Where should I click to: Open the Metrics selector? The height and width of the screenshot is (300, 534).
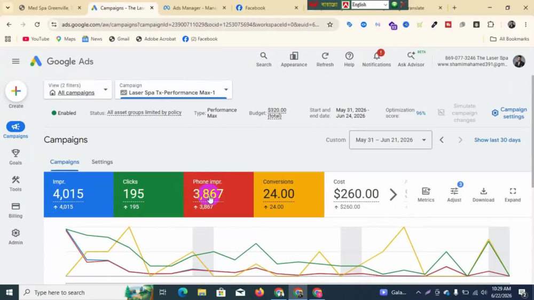[x=426, y=194]
